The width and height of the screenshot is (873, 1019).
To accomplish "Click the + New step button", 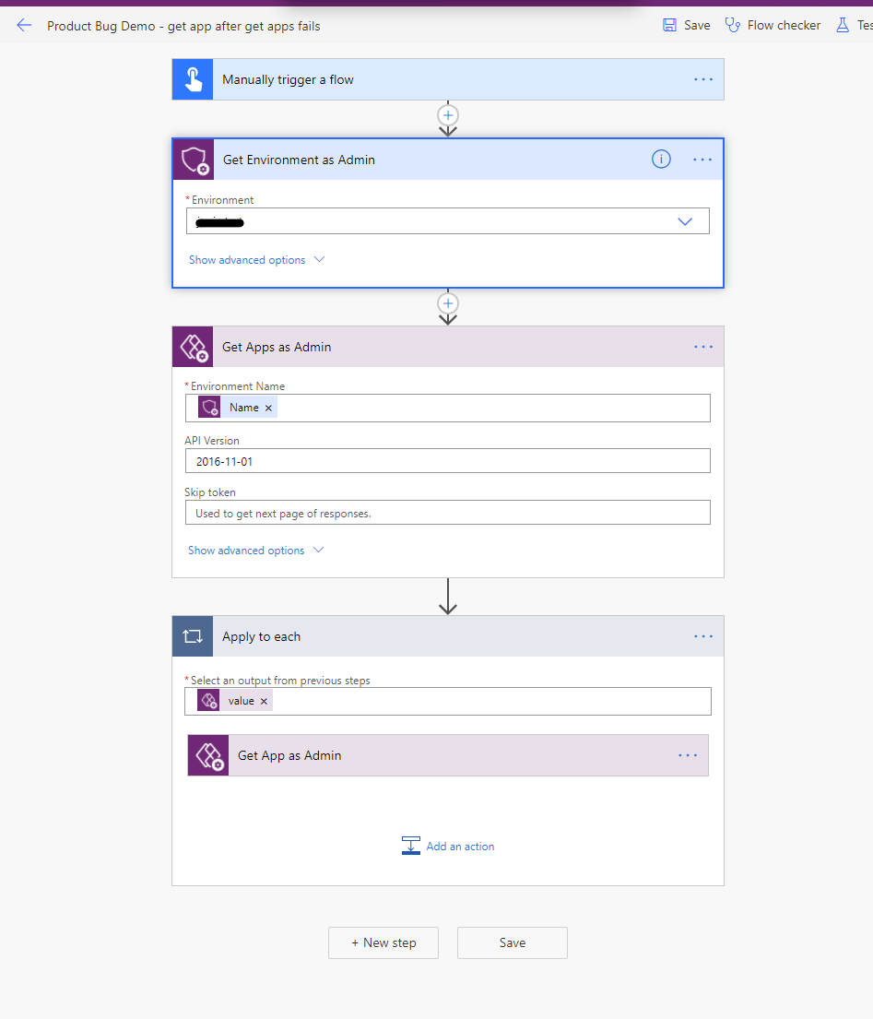I will coord(383,942).
